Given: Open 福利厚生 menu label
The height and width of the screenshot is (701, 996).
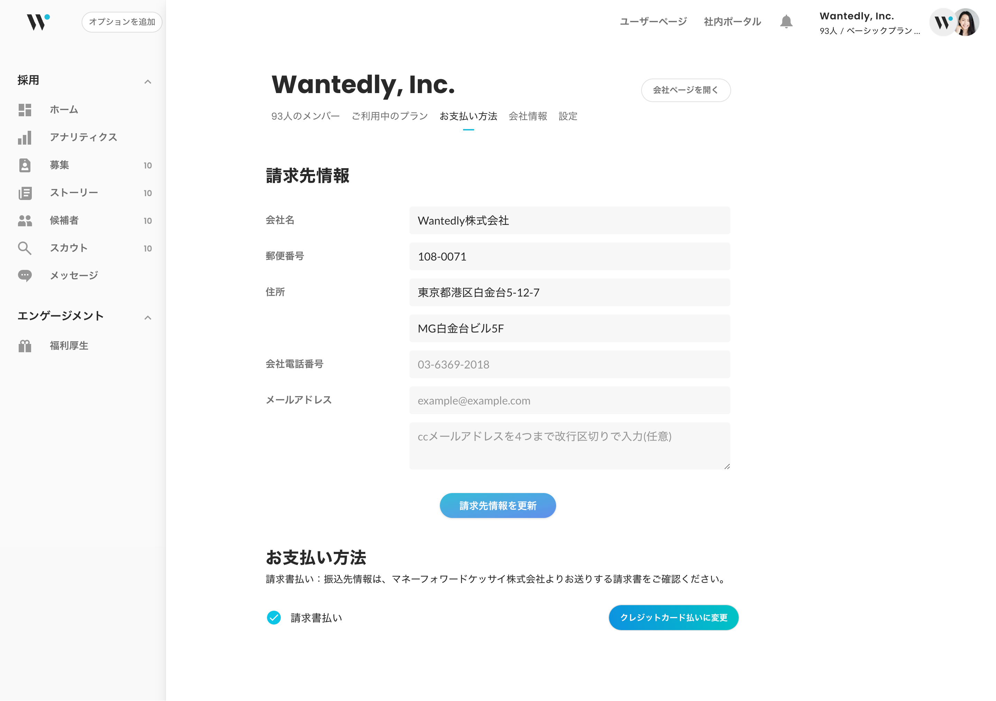Looking at the screenshot, I should (69, 346).
